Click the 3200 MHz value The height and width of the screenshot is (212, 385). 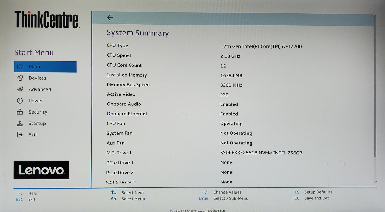(x=231, y=85)
